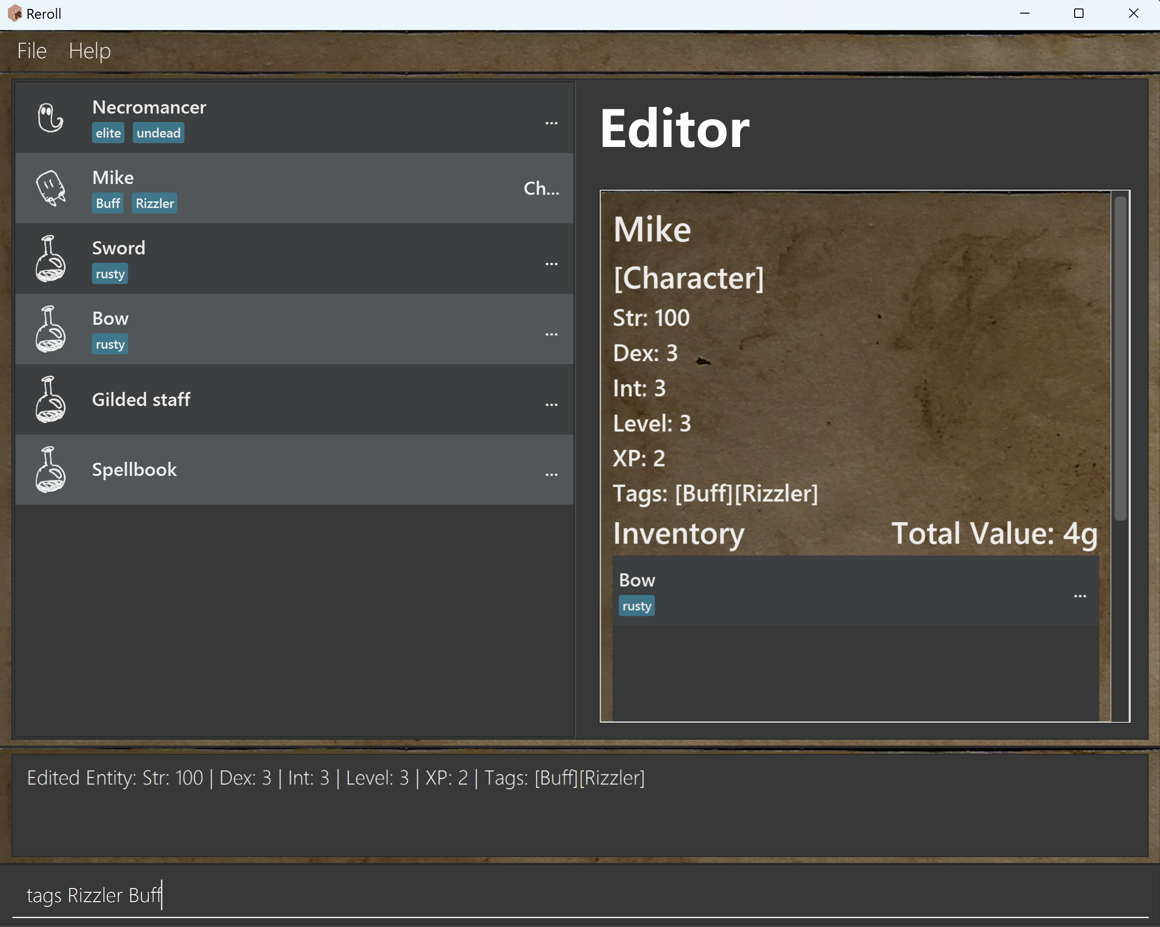Expand the ellipsis on Sword row
Image resolution: width=1160 pixels, height=927 pixels.
click(551, 264)
